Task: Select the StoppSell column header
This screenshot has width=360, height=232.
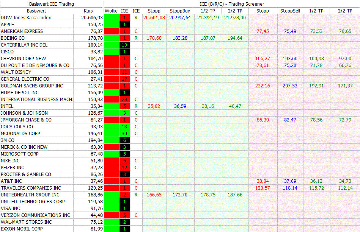Action: pyautogui.click(x=290, y=11)
